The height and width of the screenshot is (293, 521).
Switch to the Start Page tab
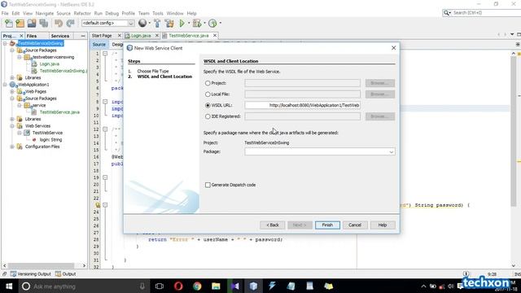(102, 36)
